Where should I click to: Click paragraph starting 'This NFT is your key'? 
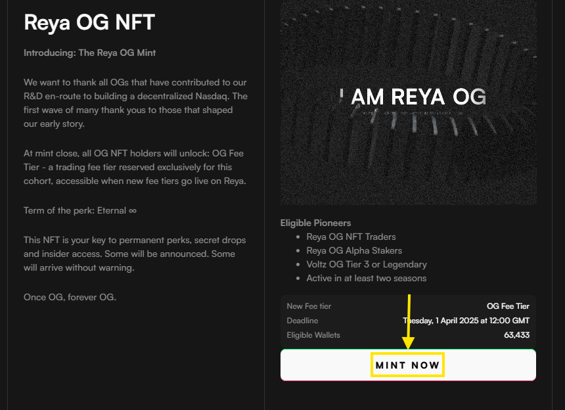pos(135,254)
